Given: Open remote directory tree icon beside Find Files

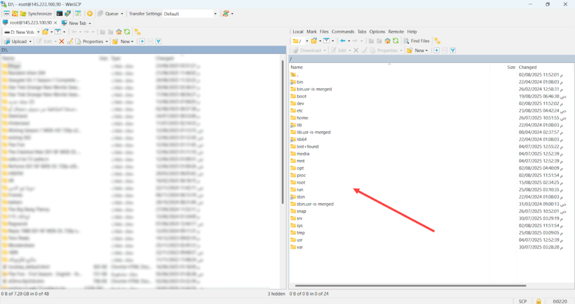Looking at the screenshot, I should (x=437, y=41).
